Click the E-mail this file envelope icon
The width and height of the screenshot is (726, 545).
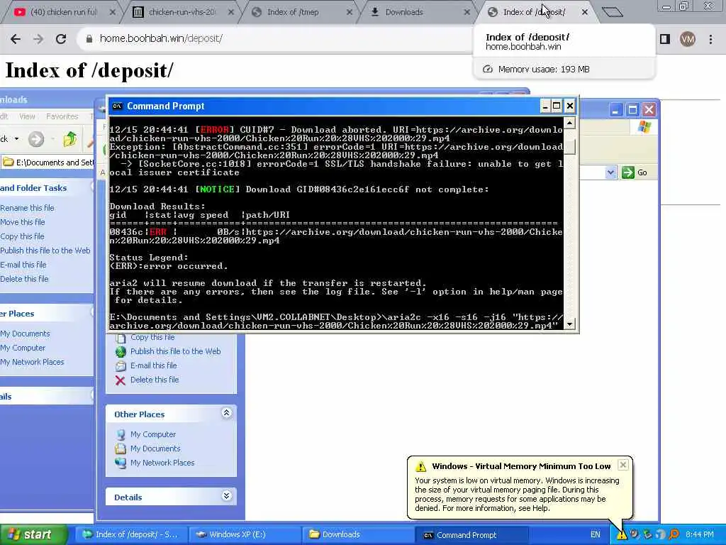[121, 365]
